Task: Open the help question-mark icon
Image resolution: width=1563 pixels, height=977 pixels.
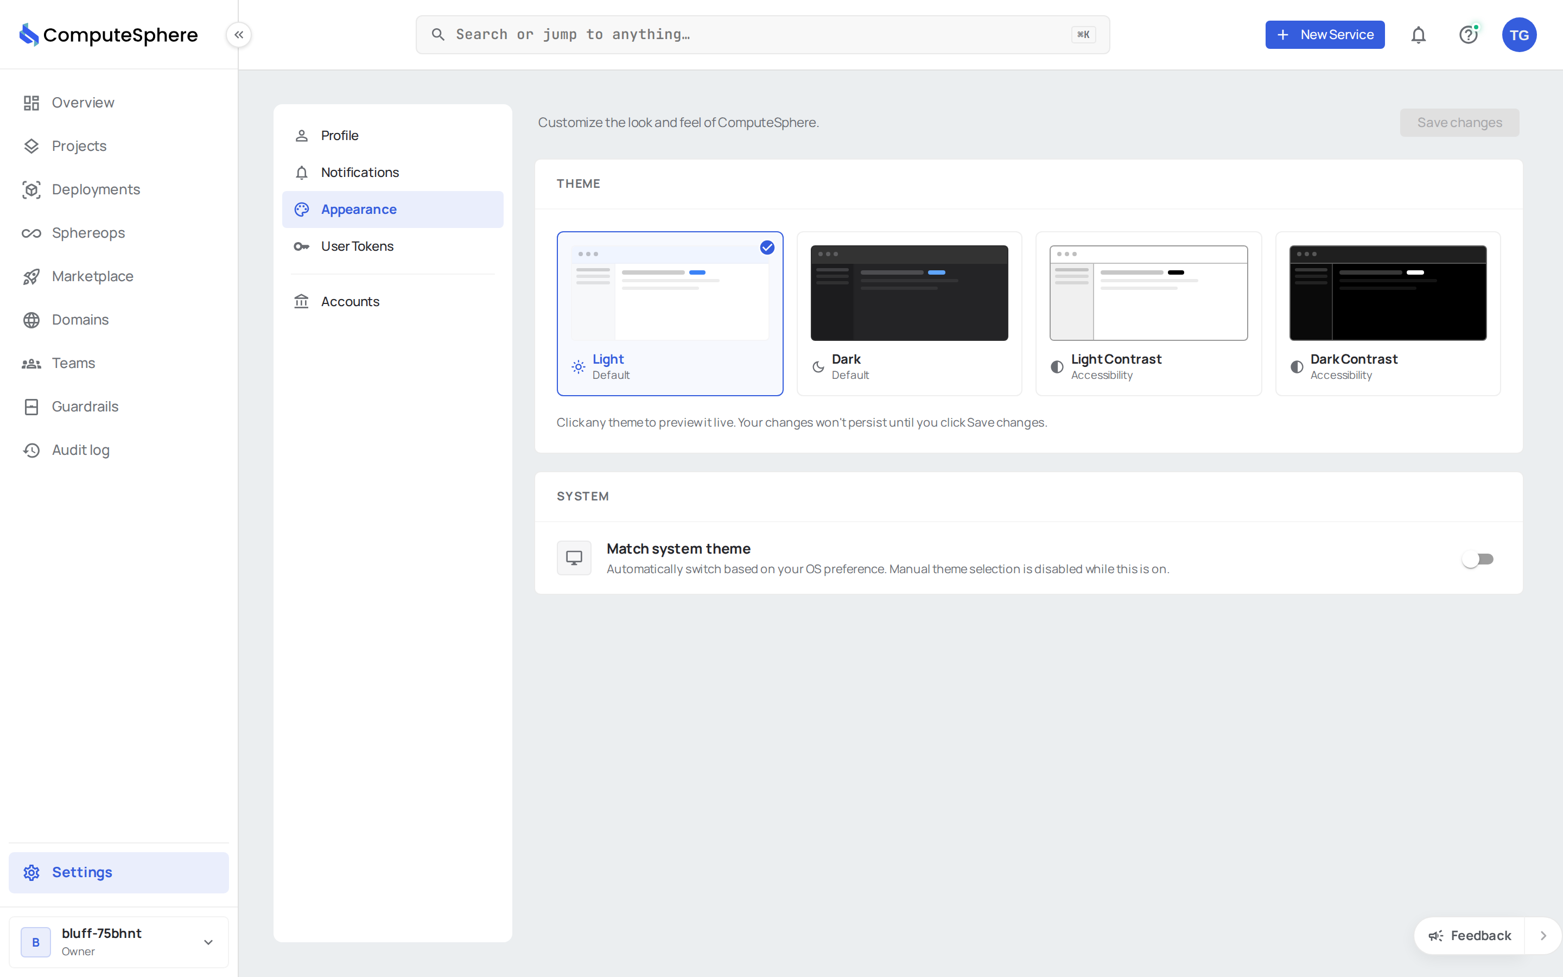Action: pyautogui.click(x=1469, y=35)
